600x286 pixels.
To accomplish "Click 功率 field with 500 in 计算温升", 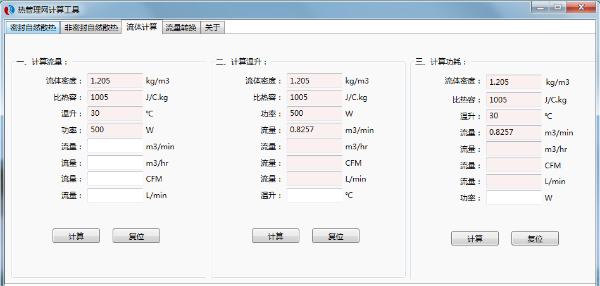I will click(x=315, y=113).
